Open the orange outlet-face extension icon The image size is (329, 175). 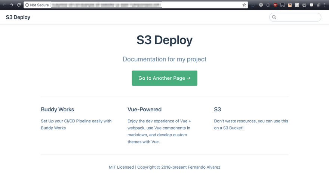pyautogui.click(x=290, y=5)
